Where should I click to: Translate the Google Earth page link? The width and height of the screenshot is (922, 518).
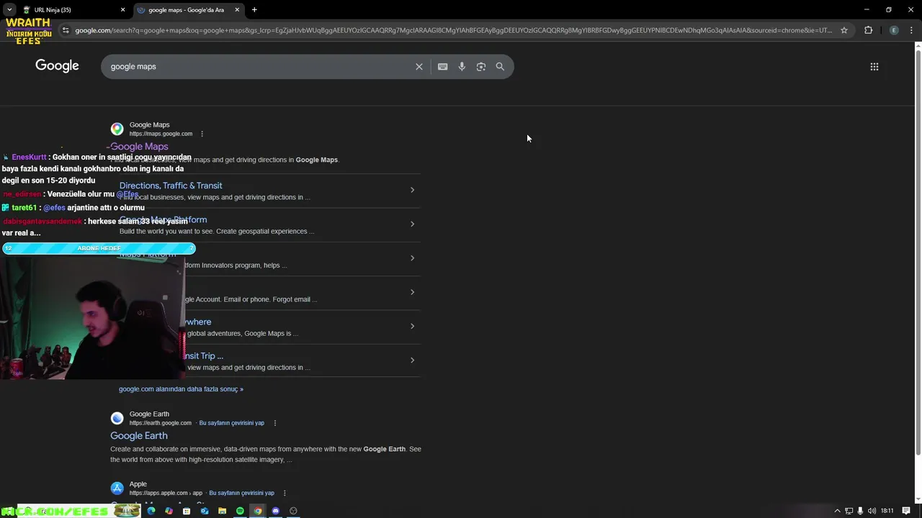coord(231,423)
